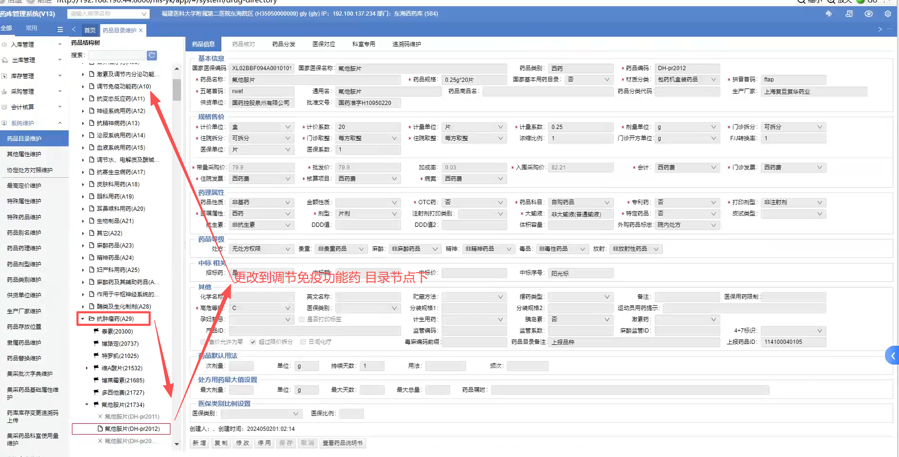
Task: Click the tab scroll left arrow icon
Action: 74,30
